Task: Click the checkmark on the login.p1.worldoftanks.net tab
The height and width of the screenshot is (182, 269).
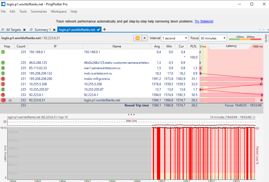Action: (98, 30)
